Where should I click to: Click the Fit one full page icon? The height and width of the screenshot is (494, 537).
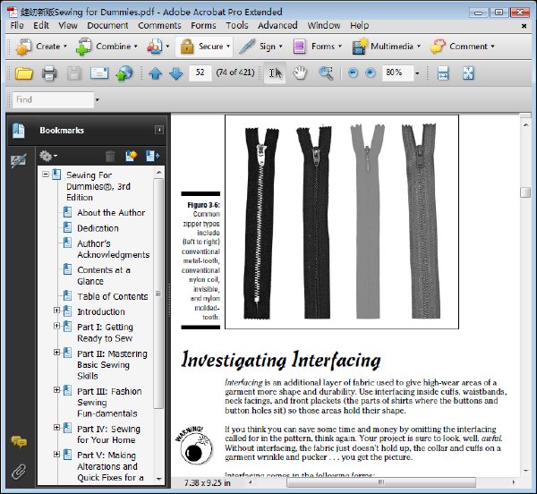tap(468, 72)
